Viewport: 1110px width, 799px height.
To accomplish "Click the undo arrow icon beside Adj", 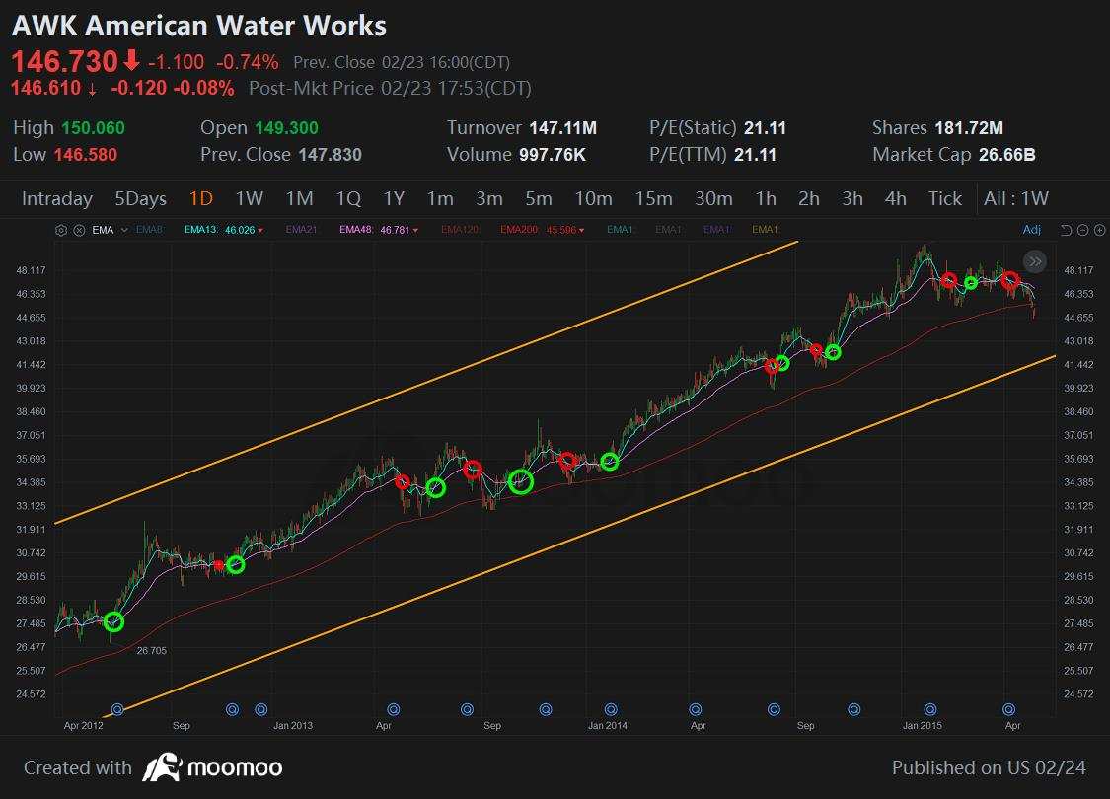I will pyautogui.click(x=1066, y=230).
